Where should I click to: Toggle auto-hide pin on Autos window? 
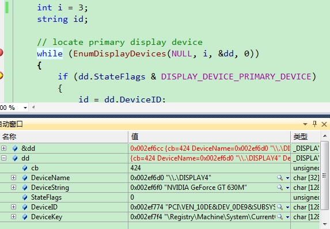click(314, 124)
